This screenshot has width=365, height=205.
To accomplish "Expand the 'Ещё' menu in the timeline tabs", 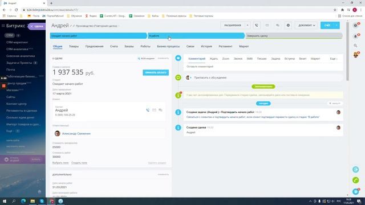I will (334, 59).
